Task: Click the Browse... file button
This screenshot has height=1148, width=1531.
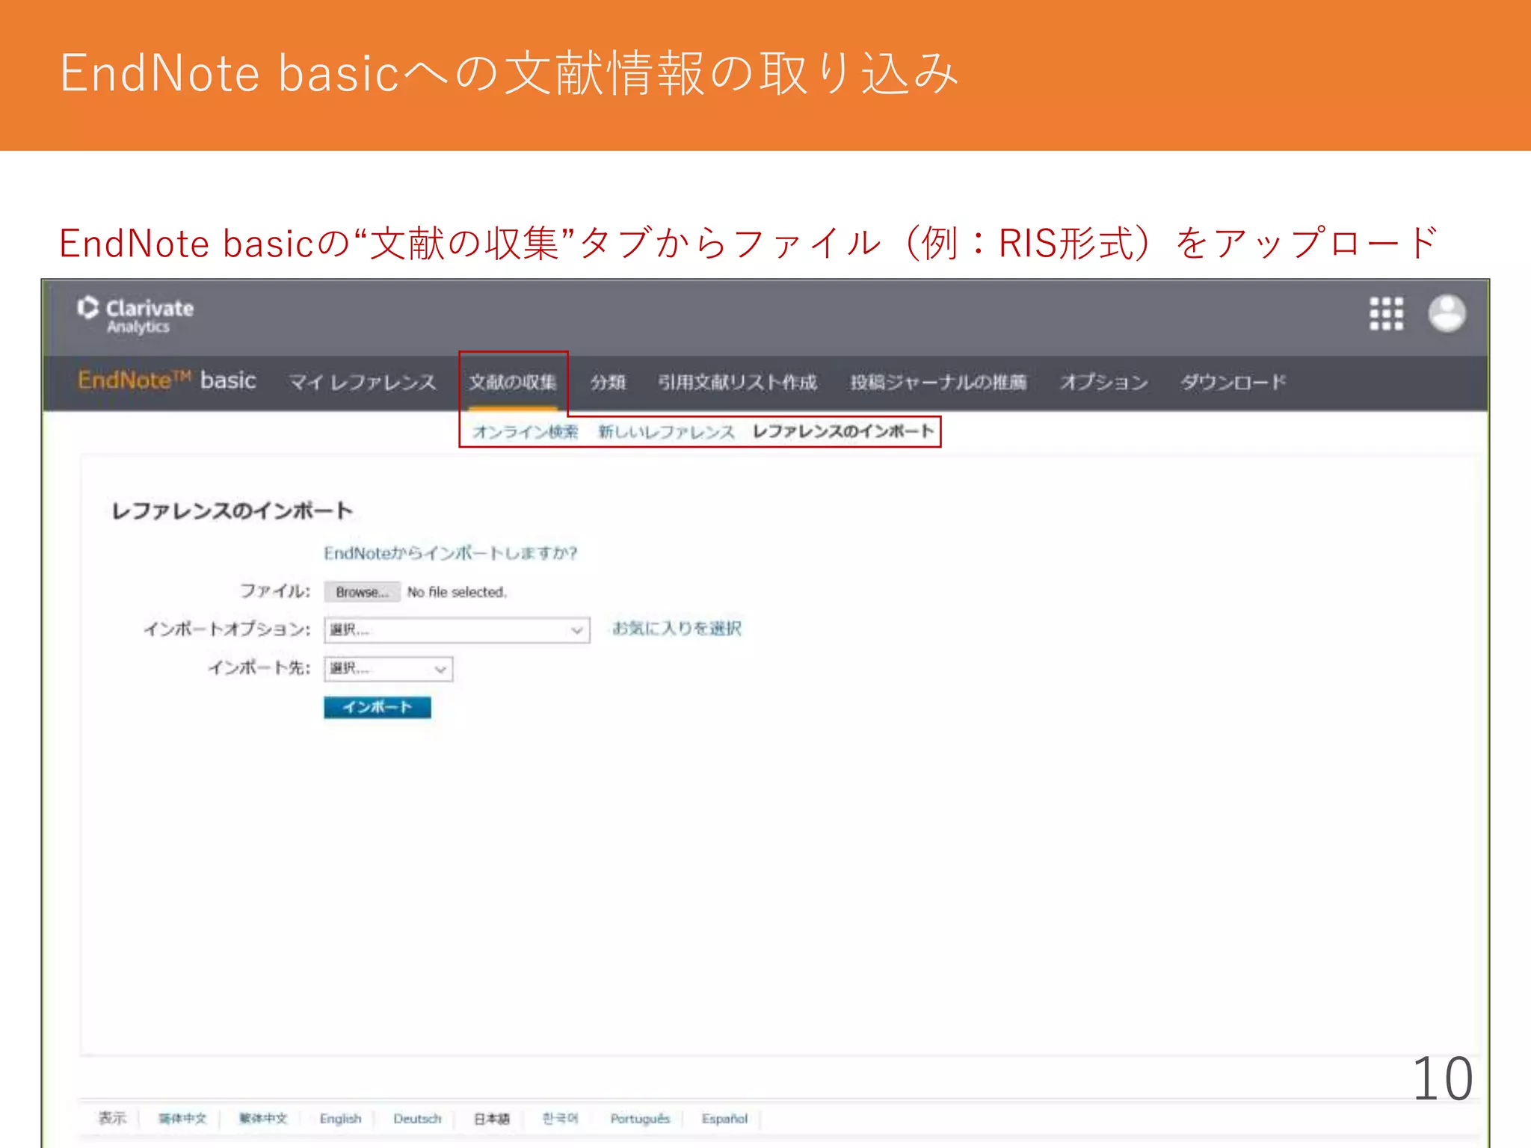Action: click(x=362, y=592)
